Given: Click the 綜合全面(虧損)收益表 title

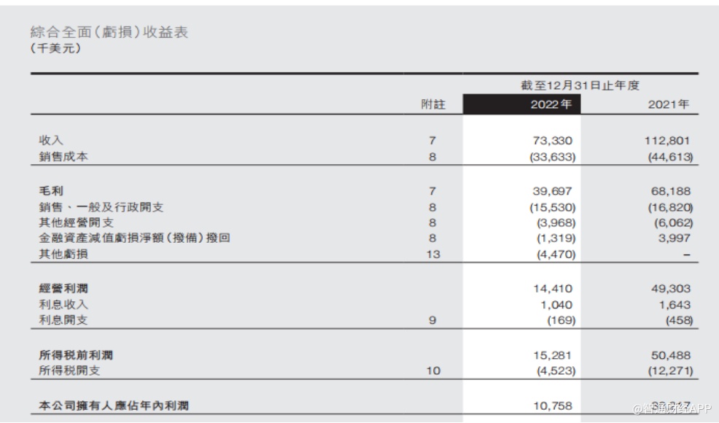Looking at the screenshot, I should point(109,32).
